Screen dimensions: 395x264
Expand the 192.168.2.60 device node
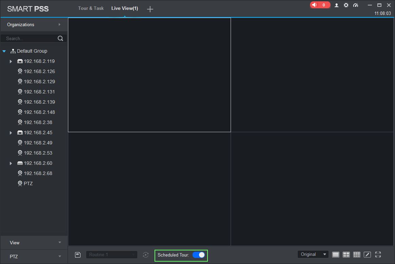(x=11, y=163)
